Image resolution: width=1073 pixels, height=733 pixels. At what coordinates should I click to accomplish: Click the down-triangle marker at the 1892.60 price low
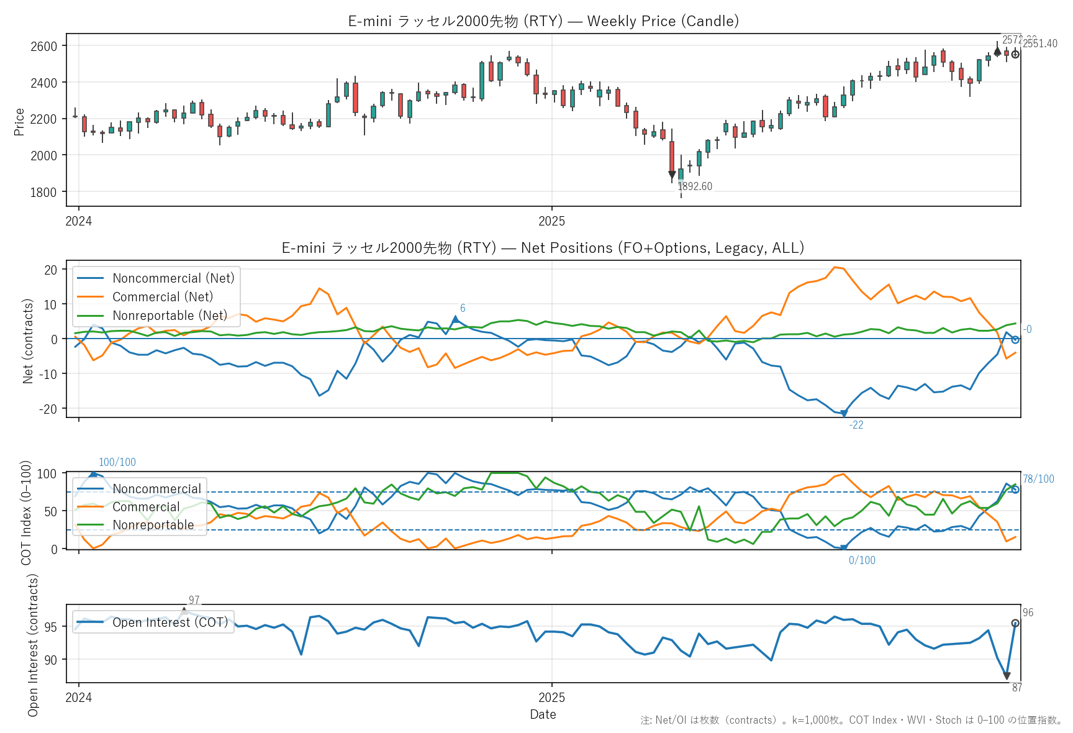point(672,175)
